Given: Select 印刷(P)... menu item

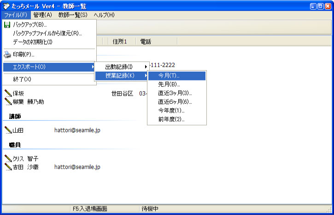Looking at the screenshot, I should tap(49, 55).
